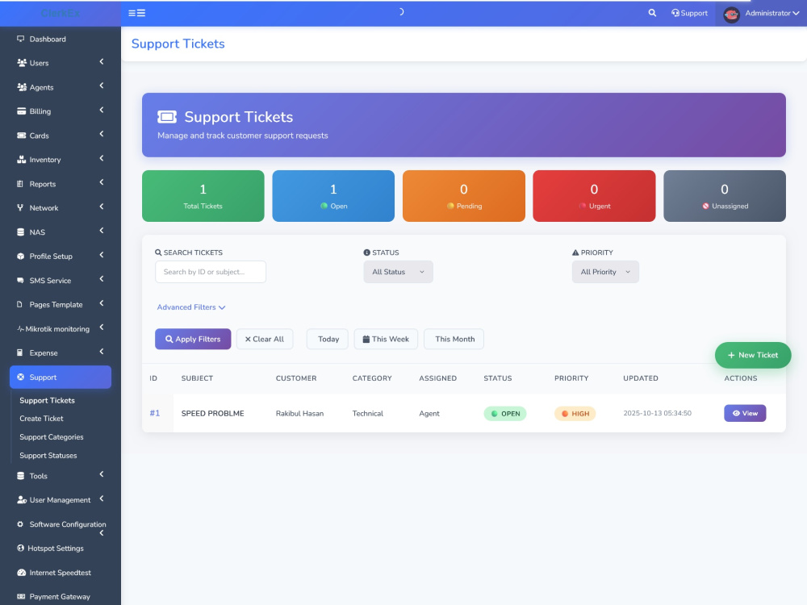Toggle the sidebar hamburger menu icon

136,13
